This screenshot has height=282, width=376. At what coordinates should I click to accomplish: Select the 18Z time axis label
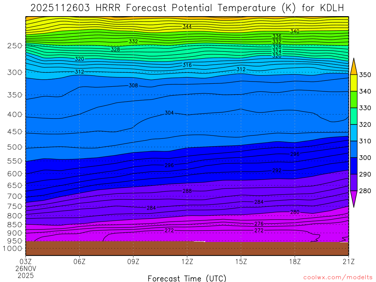[295, 261]
